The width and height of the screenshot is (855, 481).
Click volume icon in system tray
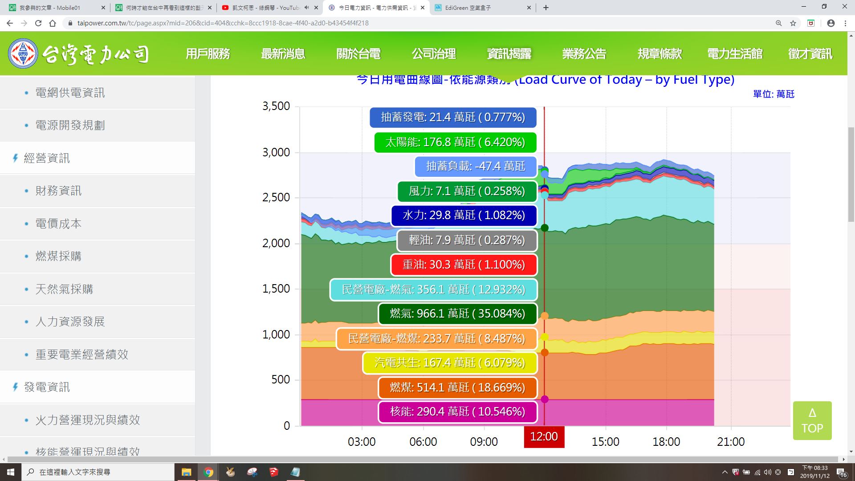(768, 472)
